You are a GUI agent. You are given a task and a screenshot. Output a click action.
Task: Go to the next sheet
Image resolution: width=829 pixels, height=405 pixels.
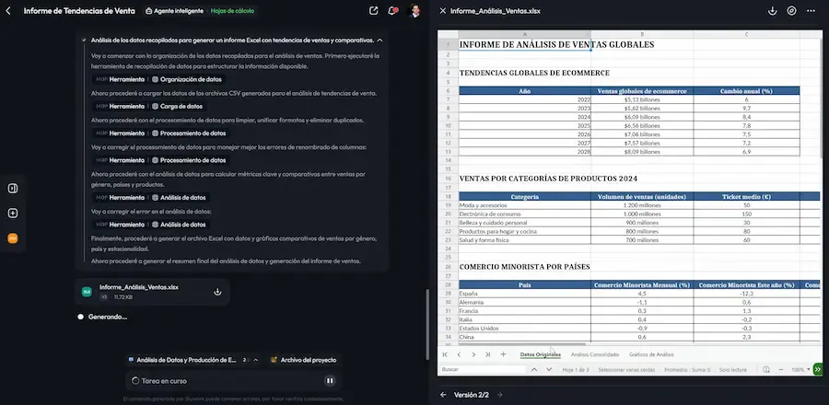pos(473,354)
